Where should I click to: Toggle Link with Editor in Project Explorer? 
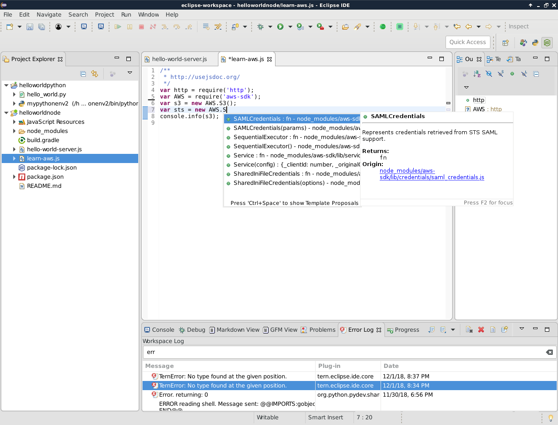point(95,74)
